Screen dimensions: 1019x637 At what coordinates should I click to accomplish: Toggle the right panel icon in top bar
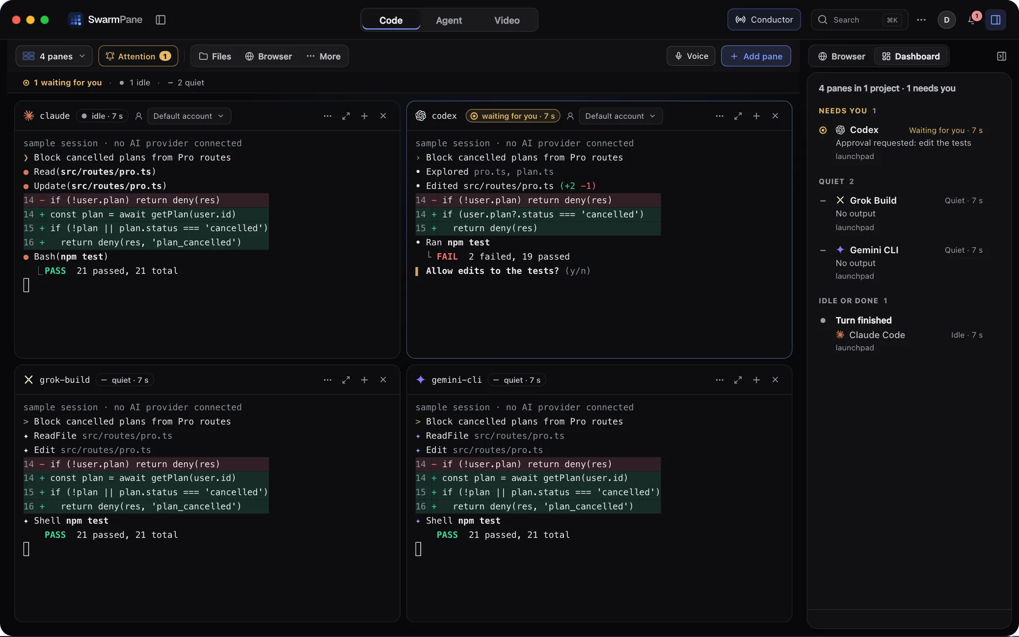click(x=995, y=20)
